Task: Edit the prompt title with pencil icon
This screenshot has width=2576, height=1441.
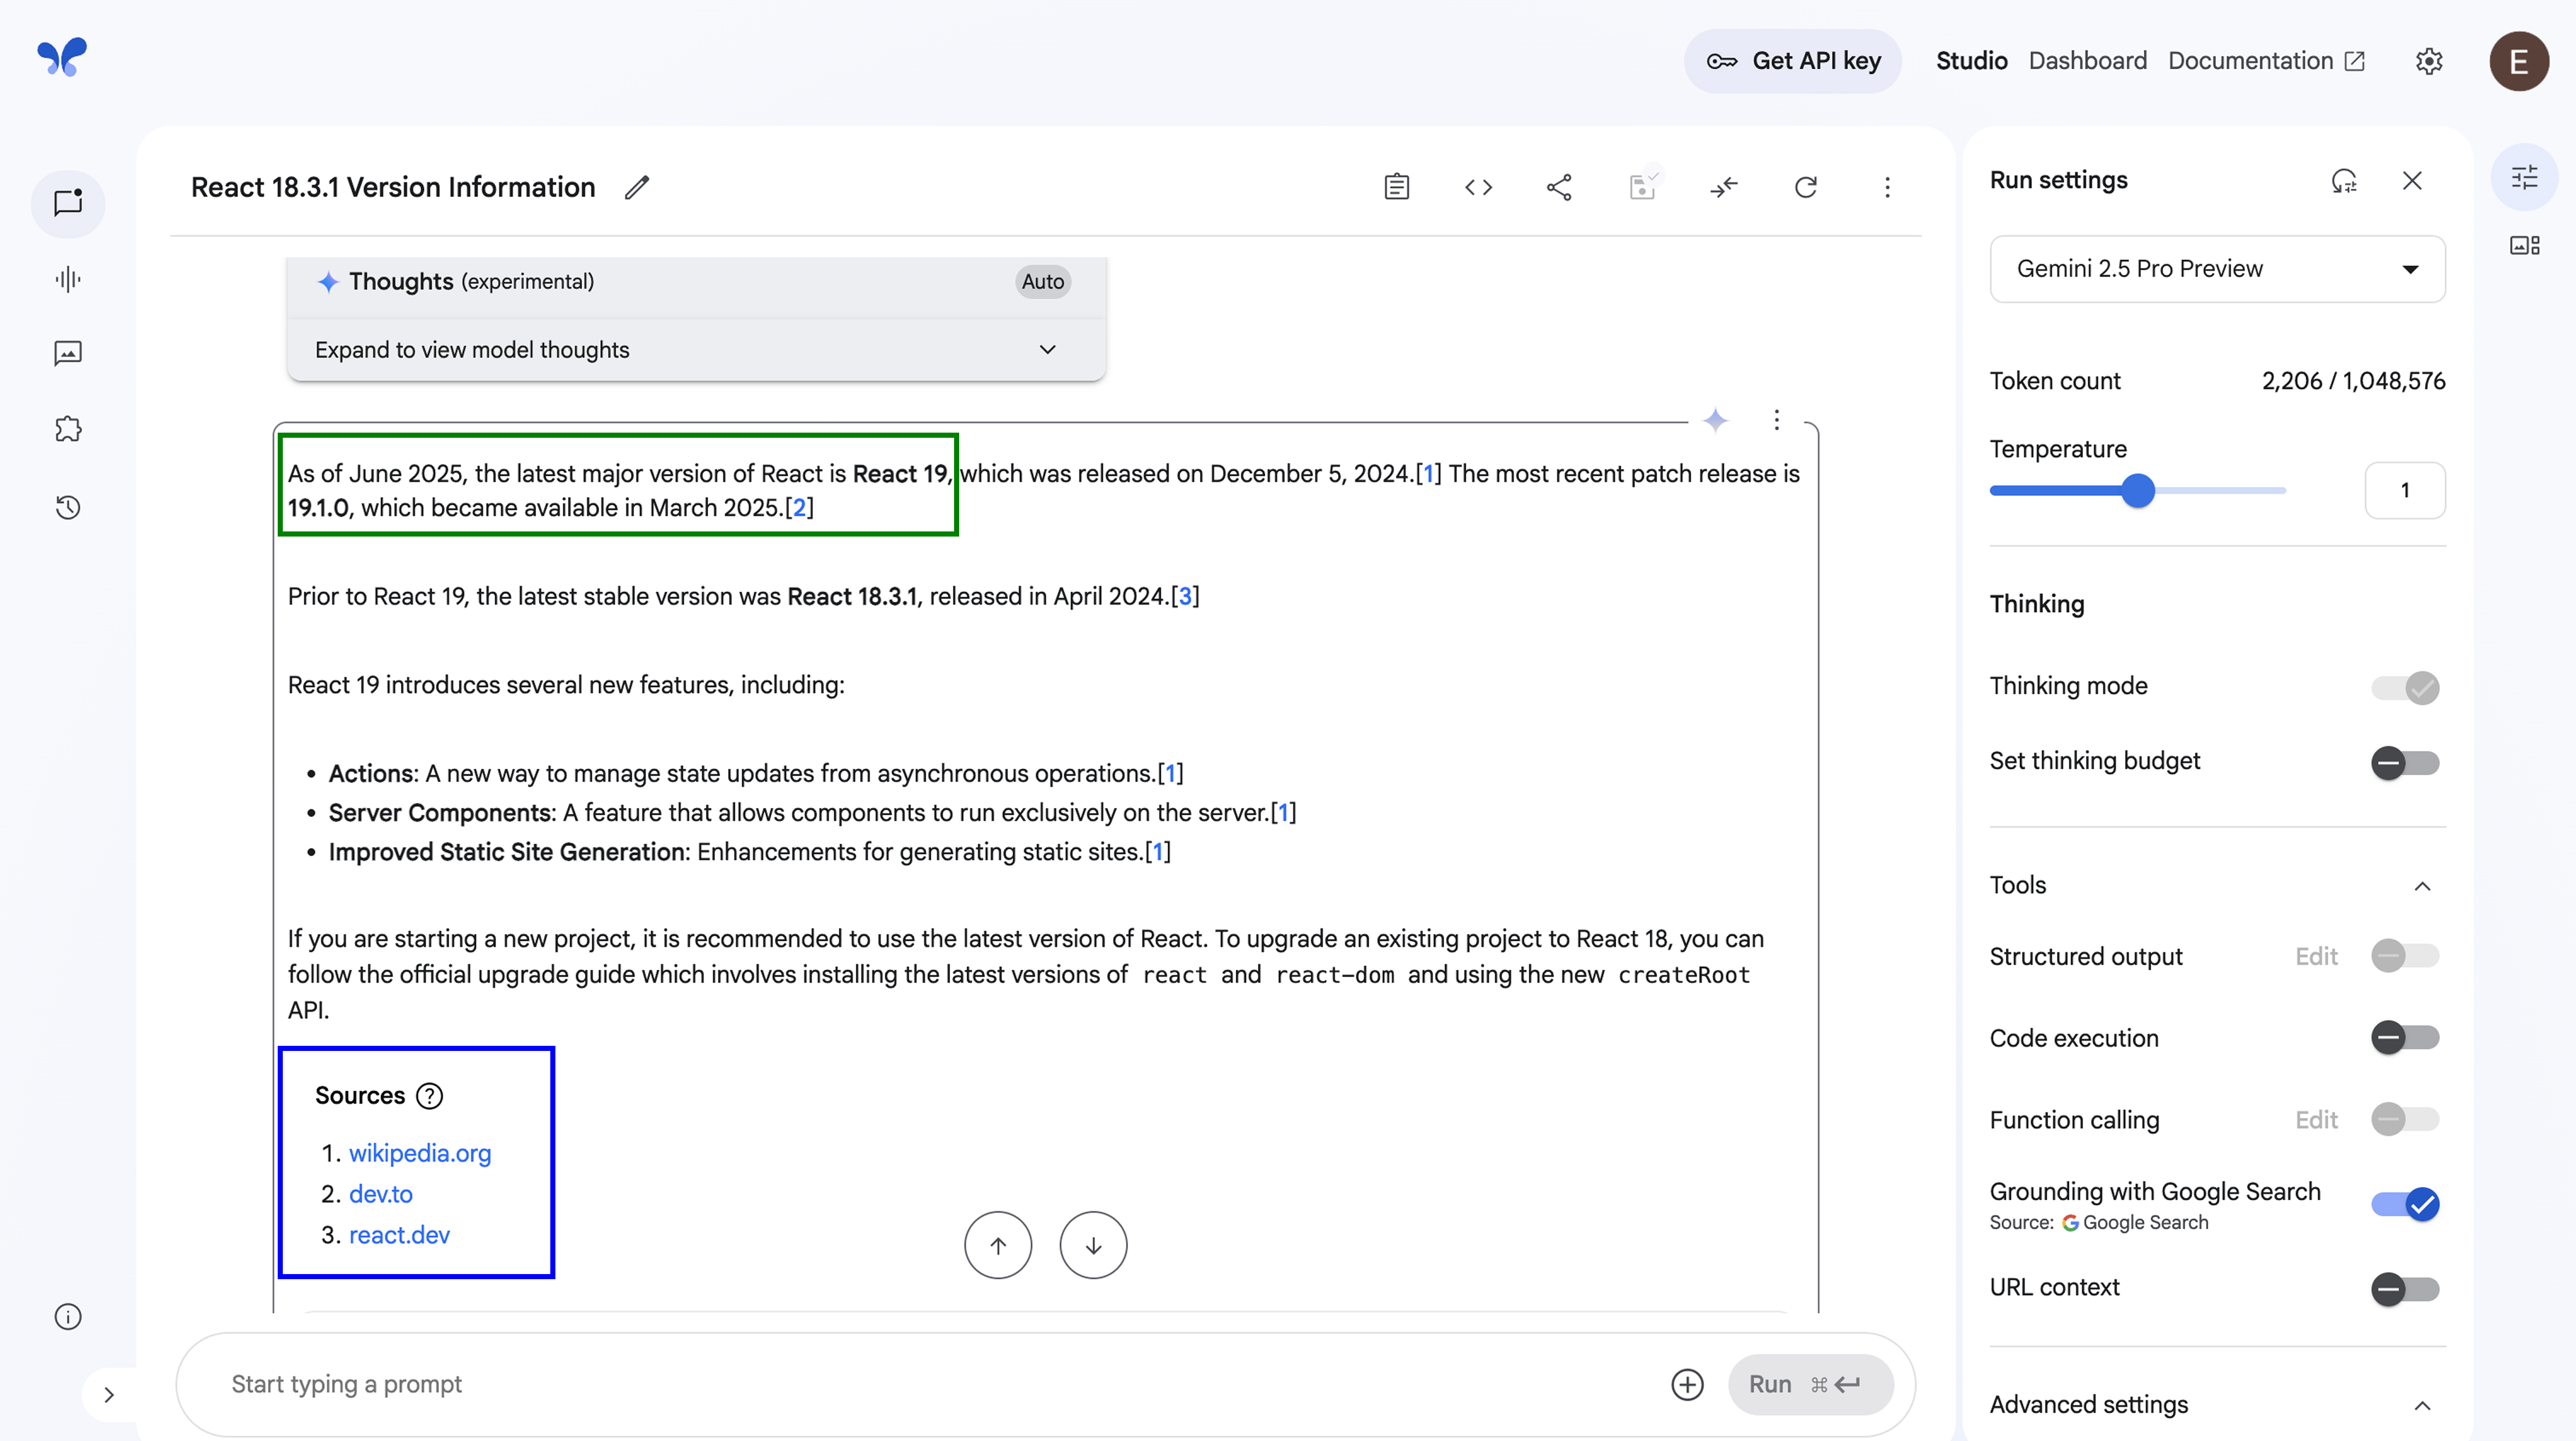Action: pos(637,187)
